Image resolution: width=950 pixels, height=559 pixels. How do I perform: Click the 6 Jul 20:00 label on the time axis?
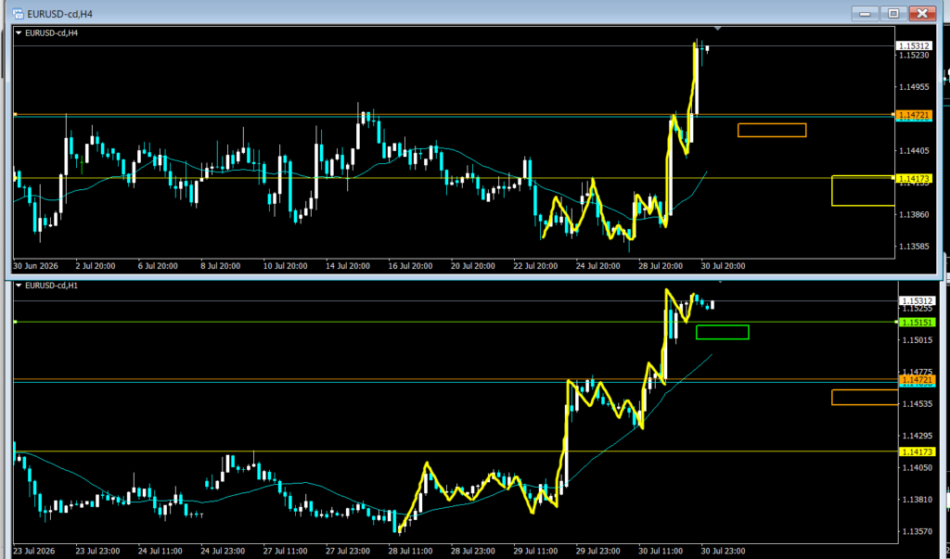[158, 266]
